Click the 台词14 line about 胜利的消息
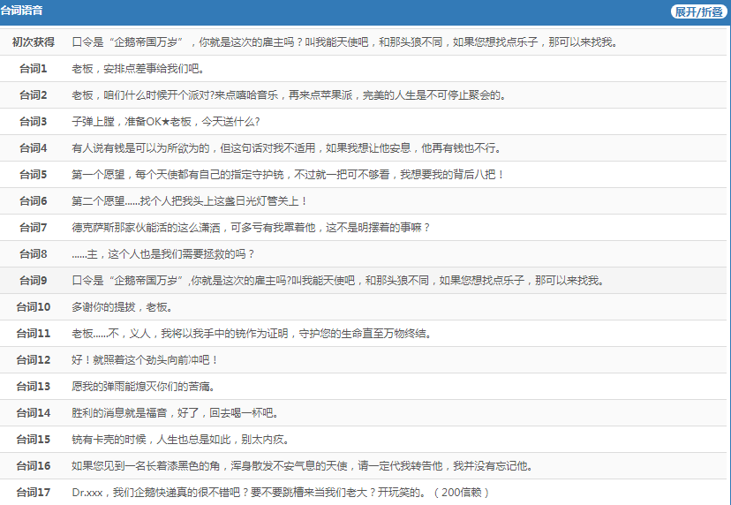 175,413
